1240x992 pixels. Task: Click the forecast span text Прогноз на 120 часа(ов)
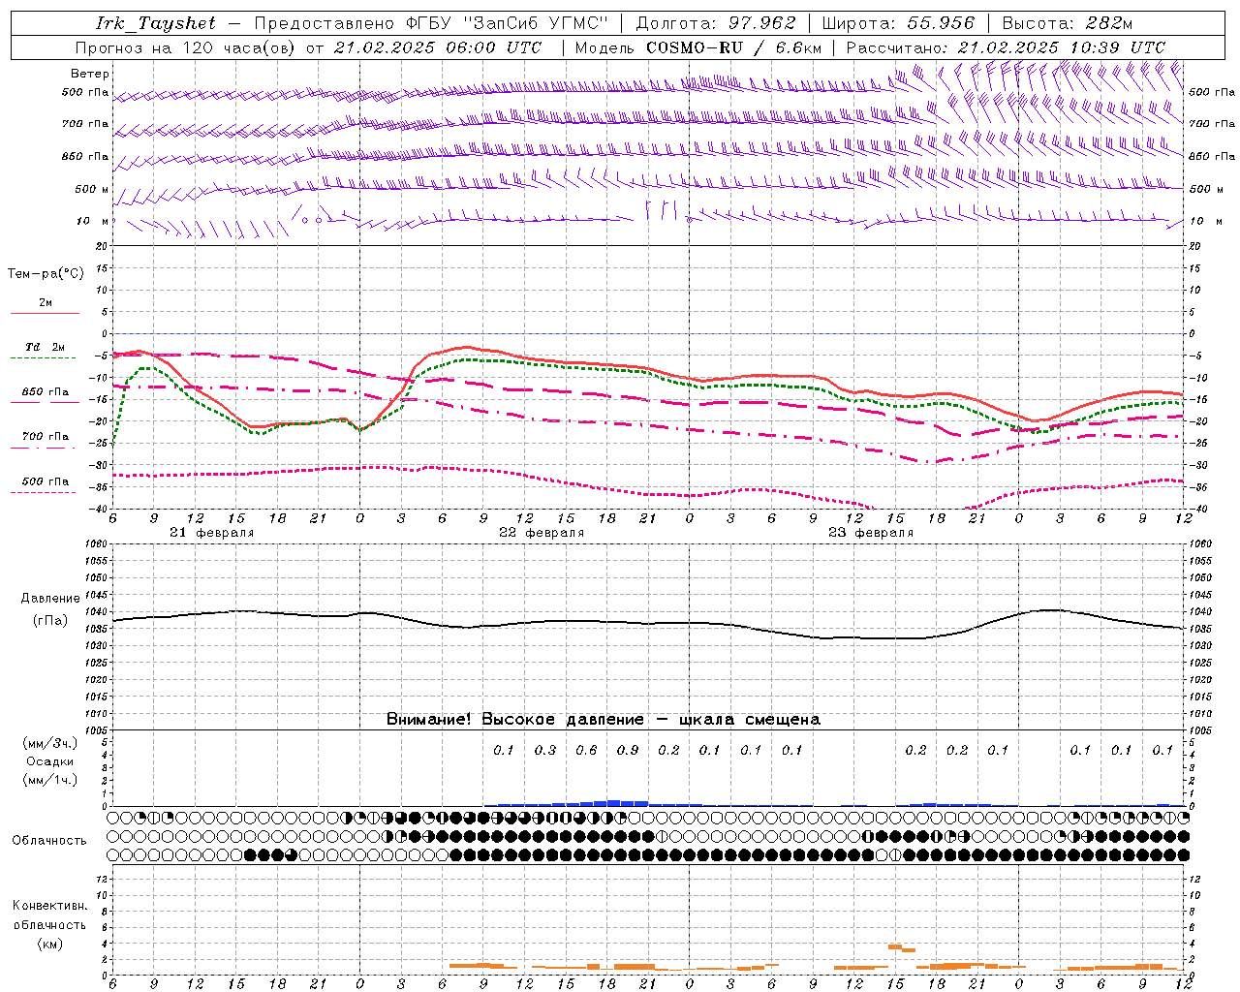[x=187, y=47]
